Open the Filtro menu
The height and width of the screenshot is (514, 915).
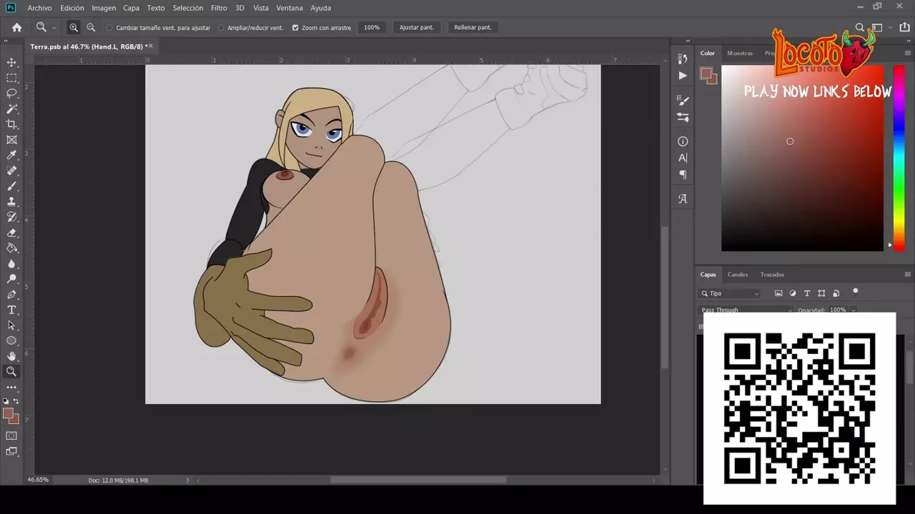click(219, 8)
